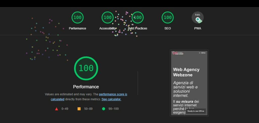
Task: Click the large 'Performance' heading text
Action: click(x=86, y=87)
